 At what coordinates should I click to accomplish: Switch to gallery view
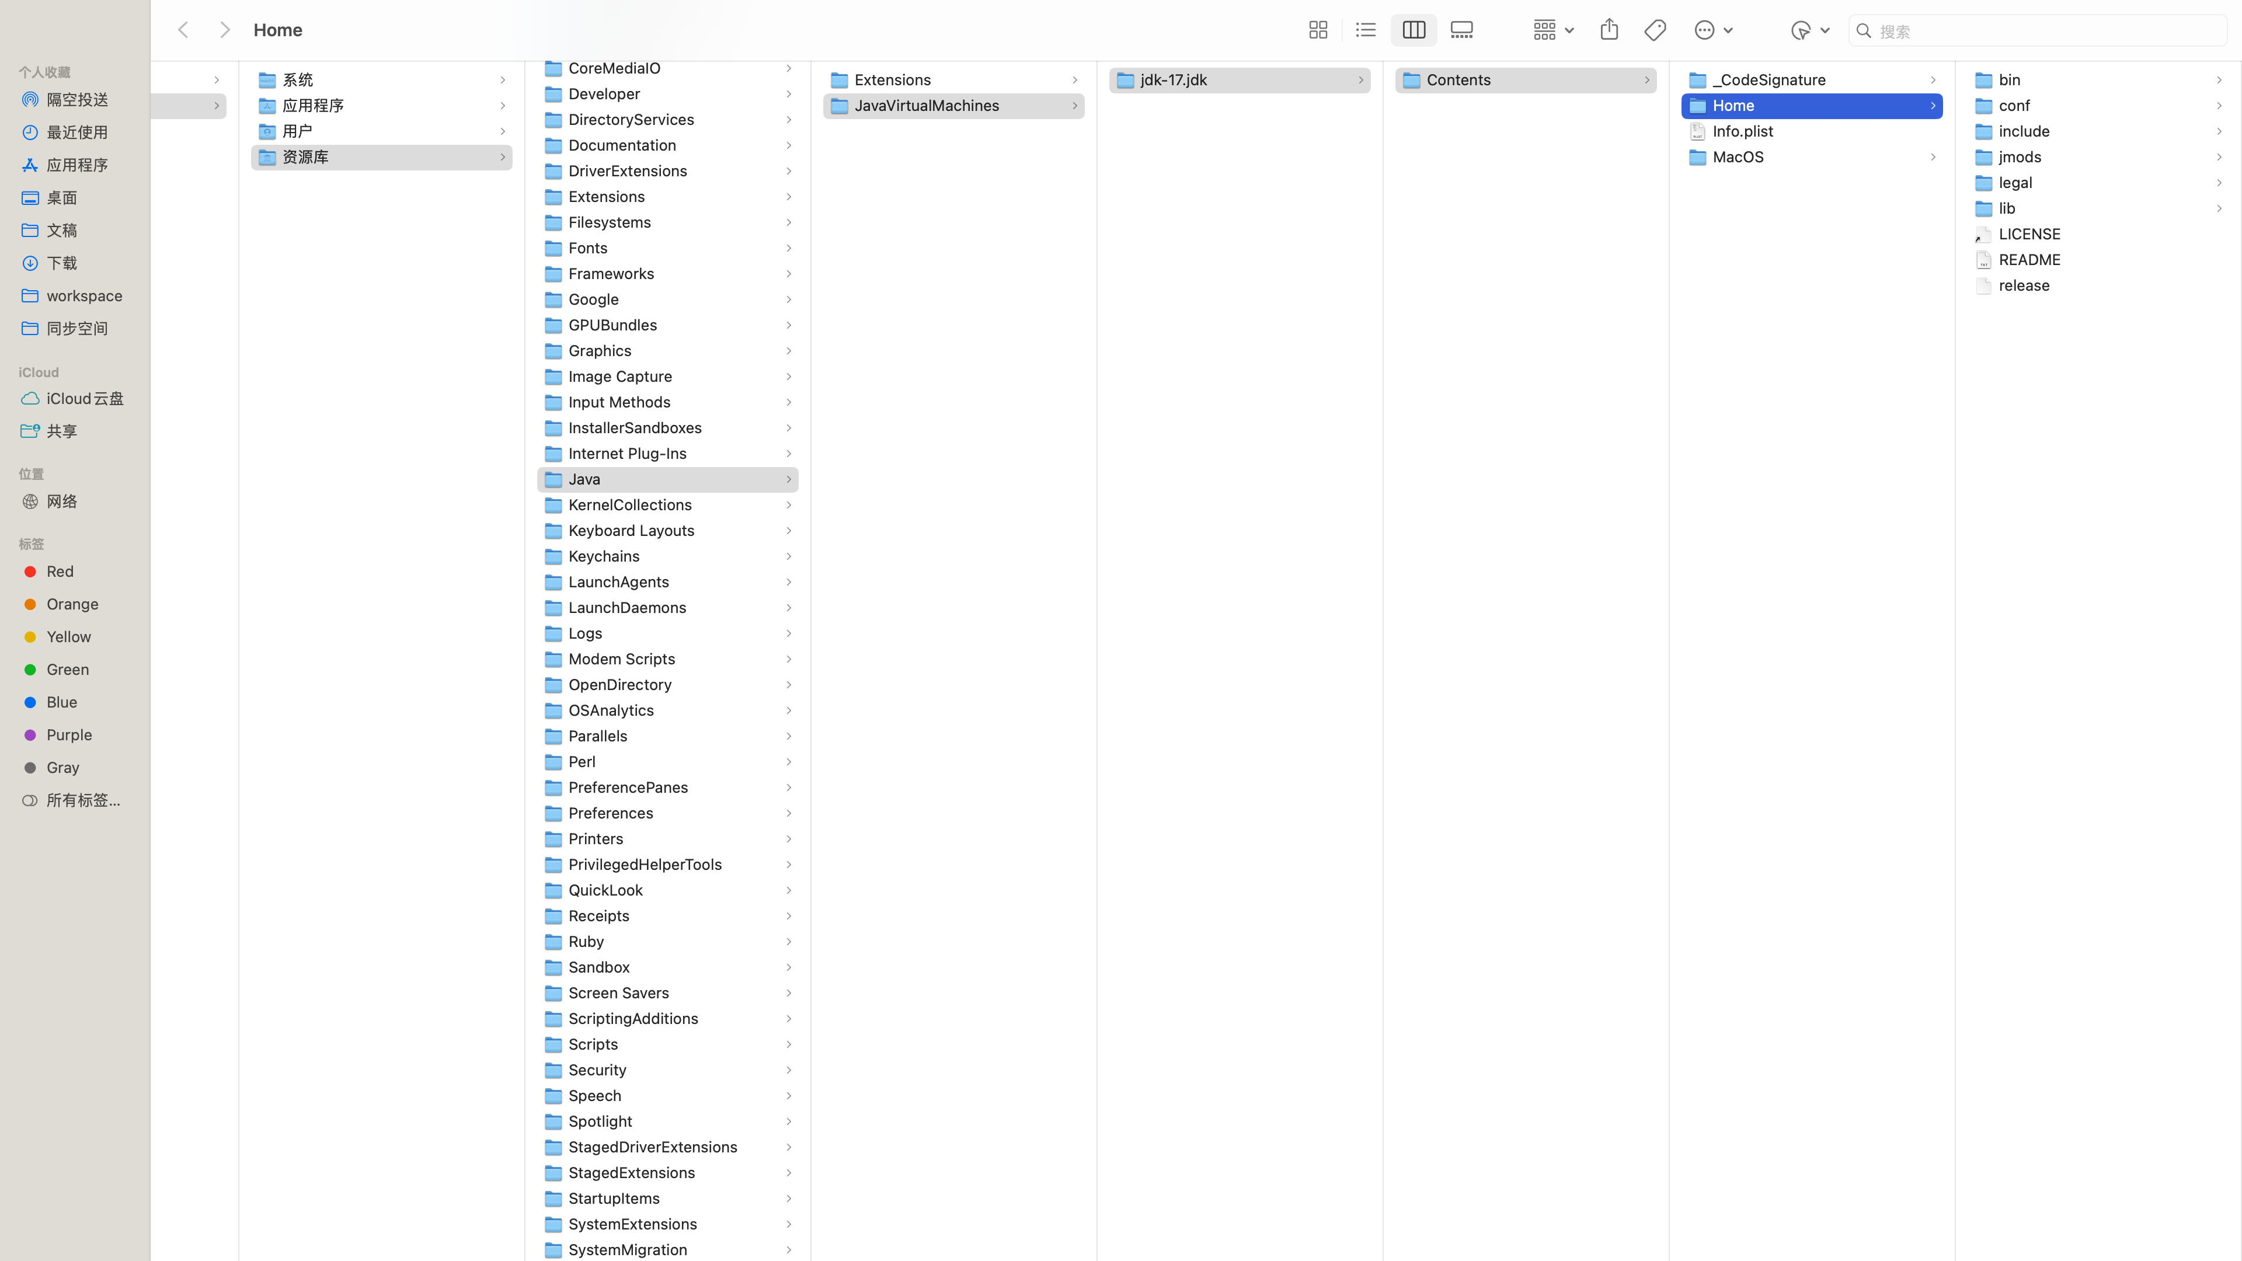1461,30
